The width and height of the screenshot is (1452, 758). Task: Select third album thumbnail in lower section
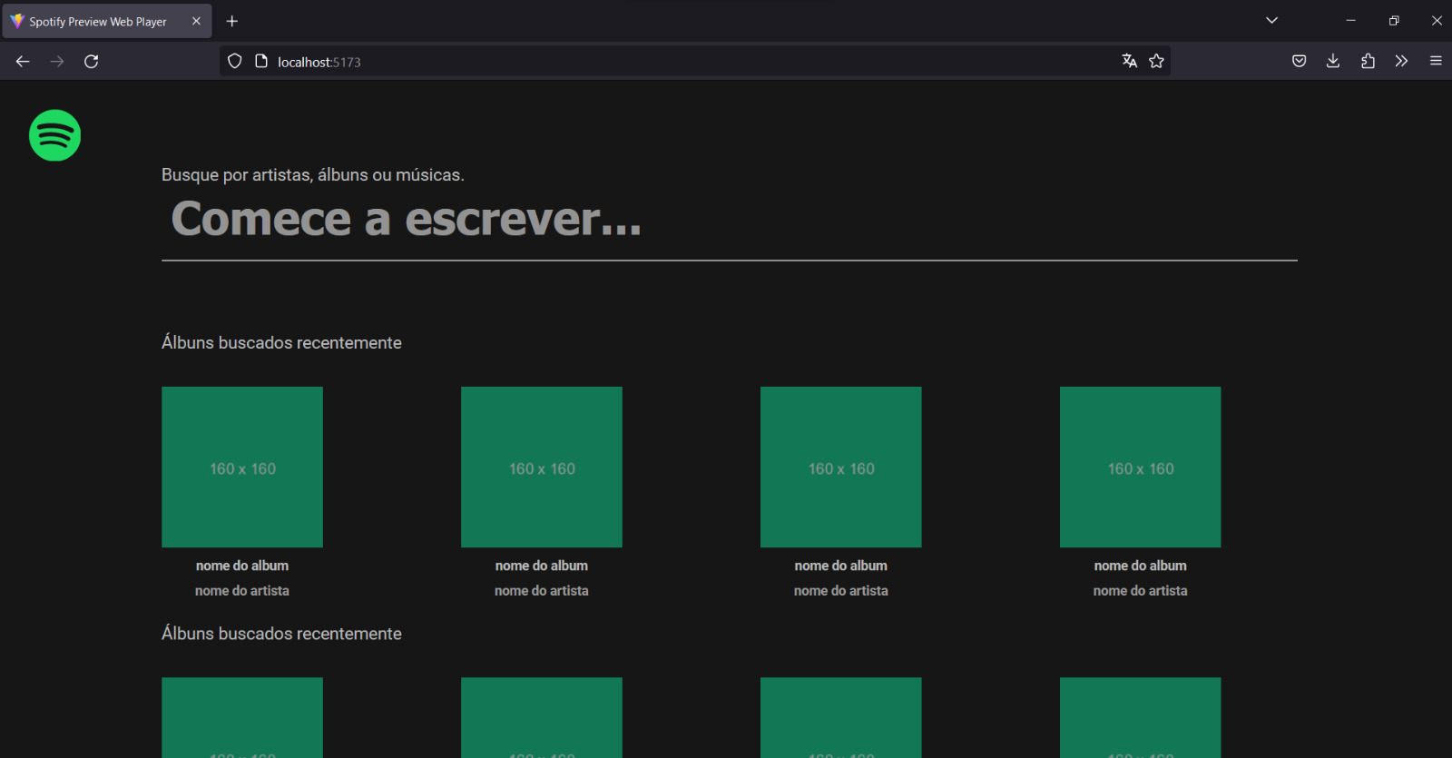click(841, 717)
